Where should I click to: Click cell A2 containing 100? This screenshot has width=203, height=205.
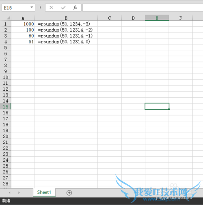[23, 30]
